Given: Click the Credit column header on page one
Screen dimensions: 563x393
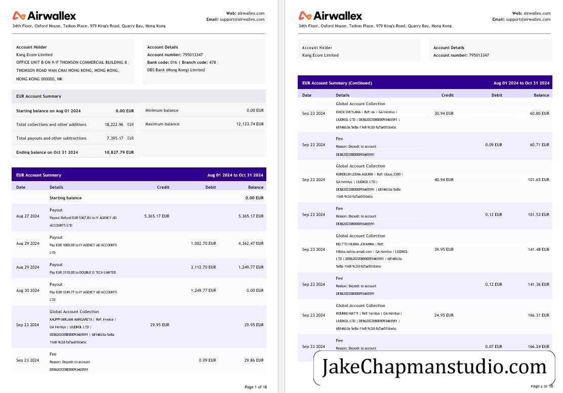Looking at the screenshot, I should pyautogui.click(x=163, y=187).
